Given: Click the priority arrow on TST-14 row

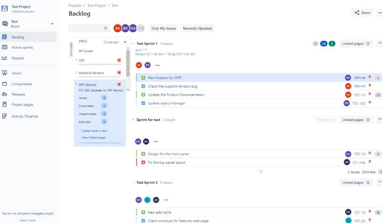Looking at the screenshot, I should coord(370,77).
